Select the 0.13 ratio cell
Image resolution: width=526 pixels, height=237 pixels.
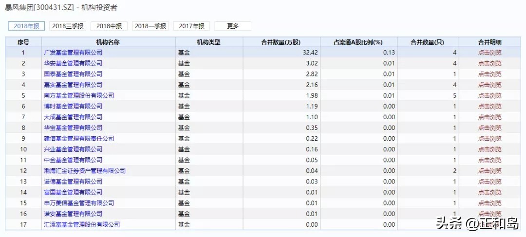358,52
